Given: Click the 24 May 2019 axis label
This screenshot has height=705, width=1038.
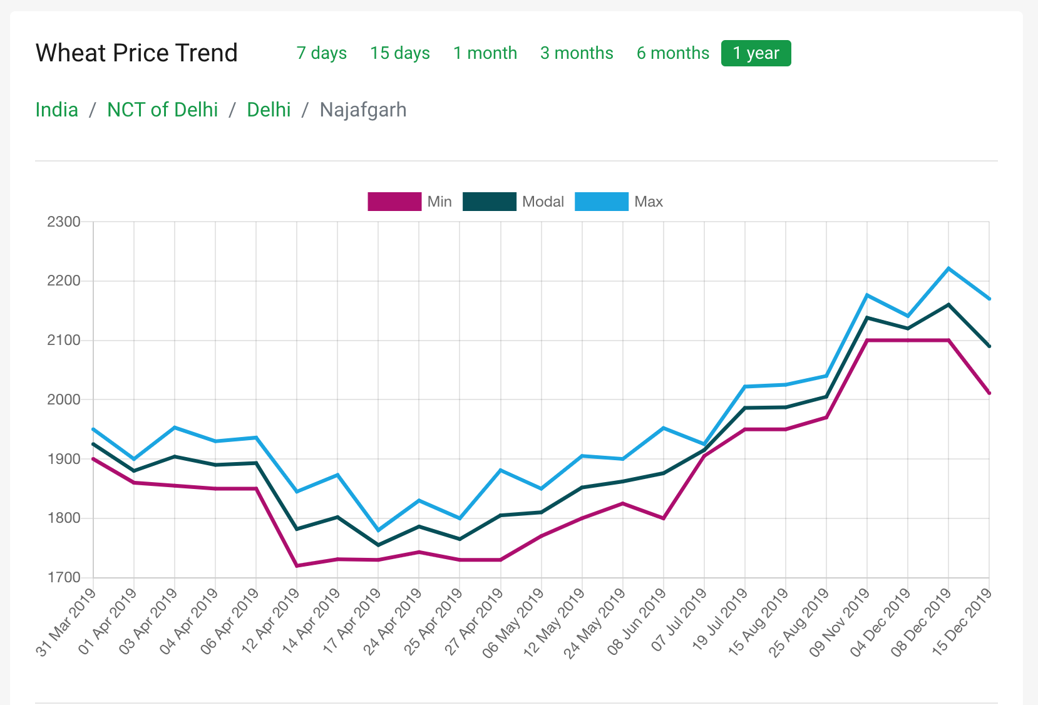Looking at the screenshot, I should coord(595,624).
